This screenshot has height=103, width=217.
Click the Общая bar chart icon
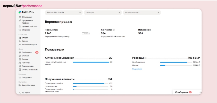pyautogui.click(x=20, y=38)
